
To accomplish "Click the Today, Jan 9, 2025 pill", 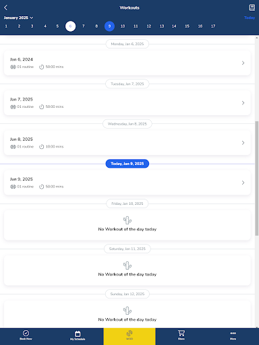I will (127, 164).
